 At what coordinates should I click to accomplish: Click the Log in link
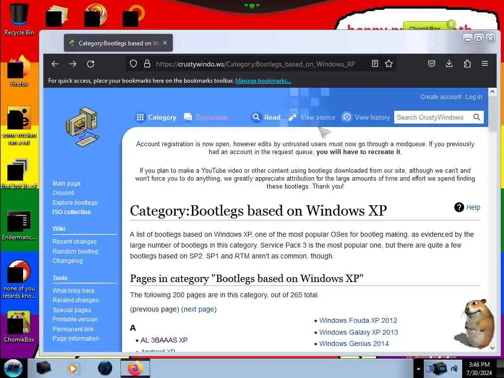click(x=474, y=97)
